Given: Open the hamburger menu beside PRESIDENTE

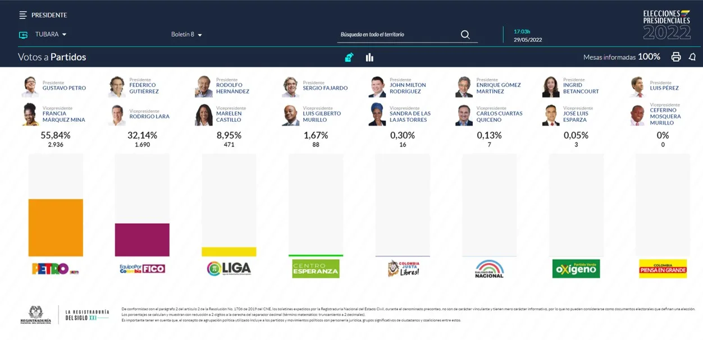Looking at the screenshot, I should [x=22, y=15].
